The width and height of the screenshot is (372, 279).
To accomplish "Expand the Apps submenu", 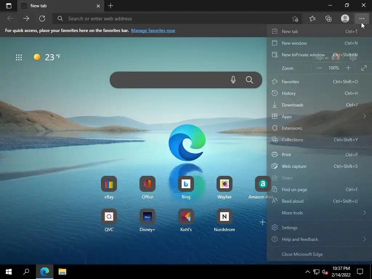I will coord(319,117).
